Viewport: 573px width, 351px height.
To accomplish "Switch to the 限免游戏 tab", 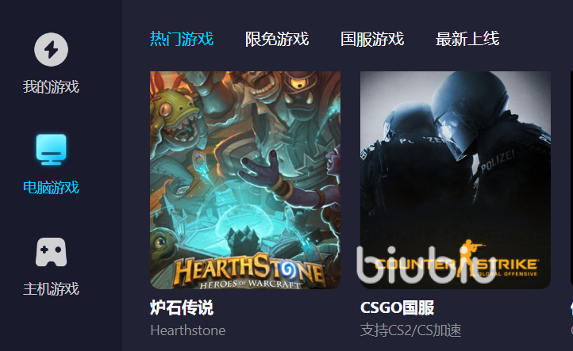I will (277, 39).
